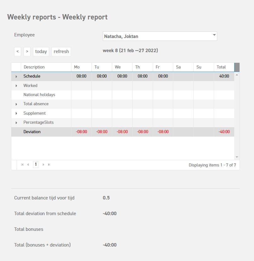Click the Su column header

204,67
